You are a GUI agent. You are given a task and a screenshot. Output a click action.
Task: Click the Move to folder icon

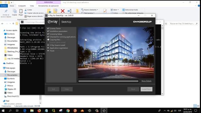(x=49, y=11)
